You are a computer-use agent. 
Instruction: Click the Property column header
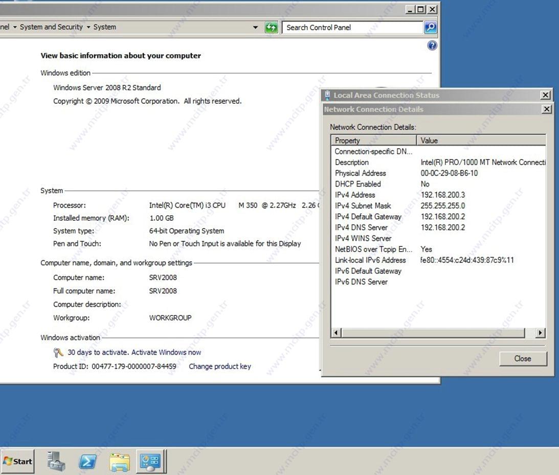[374, 141]
